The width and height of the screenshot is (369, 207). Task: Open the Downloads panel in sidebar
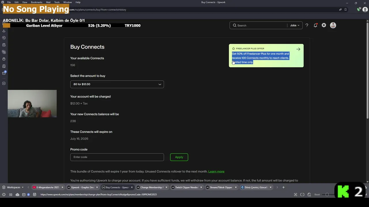point(4,31)
